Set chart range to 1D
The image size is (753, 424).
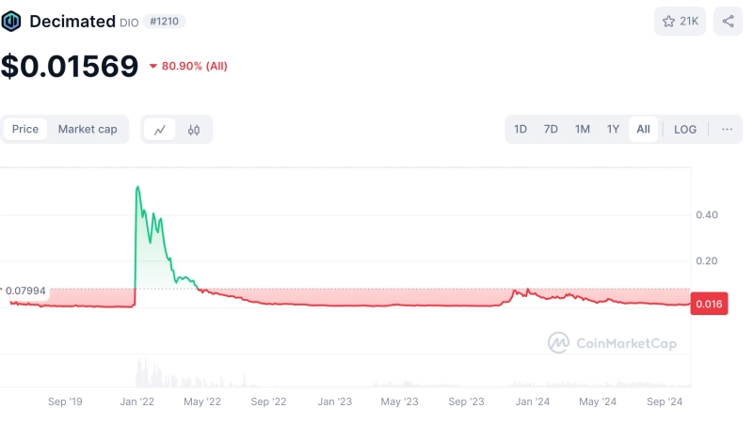pos(521,129)
